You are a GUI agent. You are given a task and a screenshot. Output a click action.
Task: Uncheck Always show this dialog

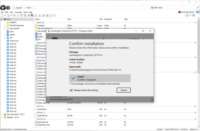click(x=71, y=90)
